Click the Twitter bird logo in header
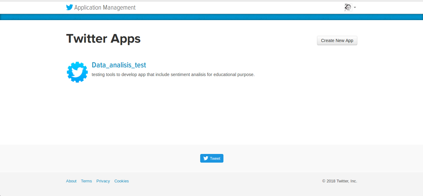The image size is (423, 196). click(69, 7)
